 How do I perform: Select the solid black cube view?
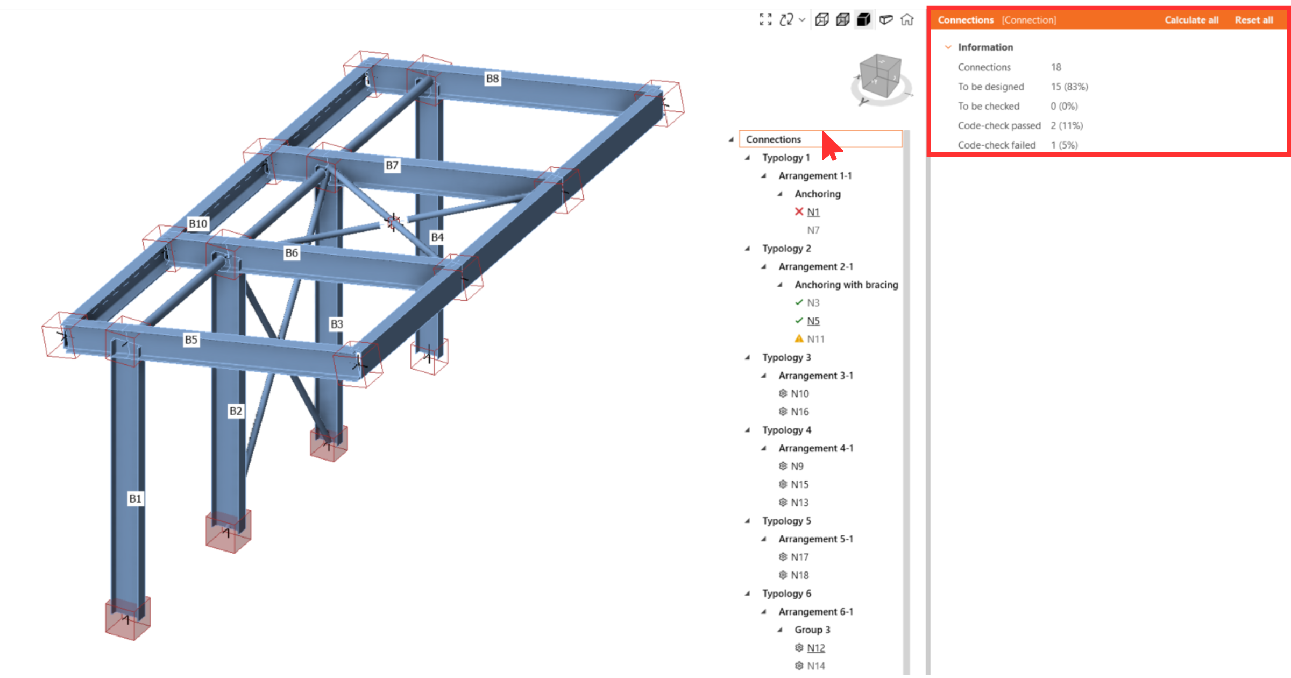click(x=864, y=20)
